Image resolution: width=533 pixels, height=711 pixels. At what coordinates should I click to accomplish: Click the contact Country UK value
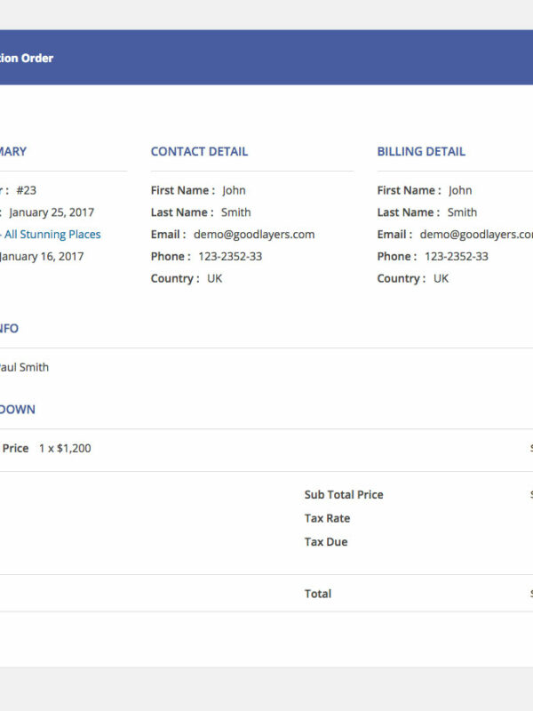[x=214, y=279]
